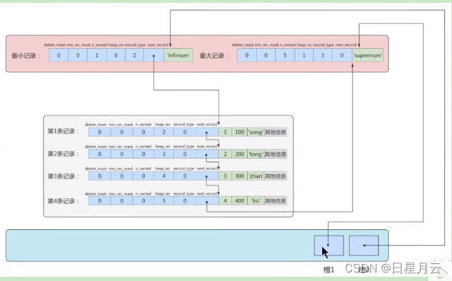Viewport: 452px width, 281px height.
Task: Select the 最大记录 label
Action: pyautogui.click(x=214, y=56)
